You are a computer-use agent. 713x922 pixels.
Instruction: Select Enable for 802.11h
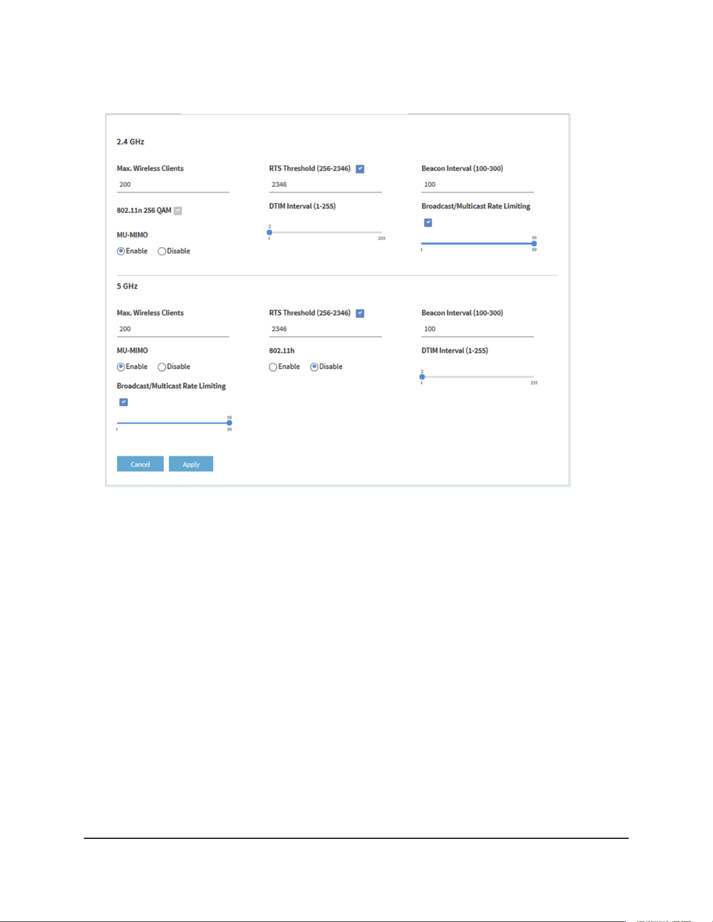click(x=273, y=367)
